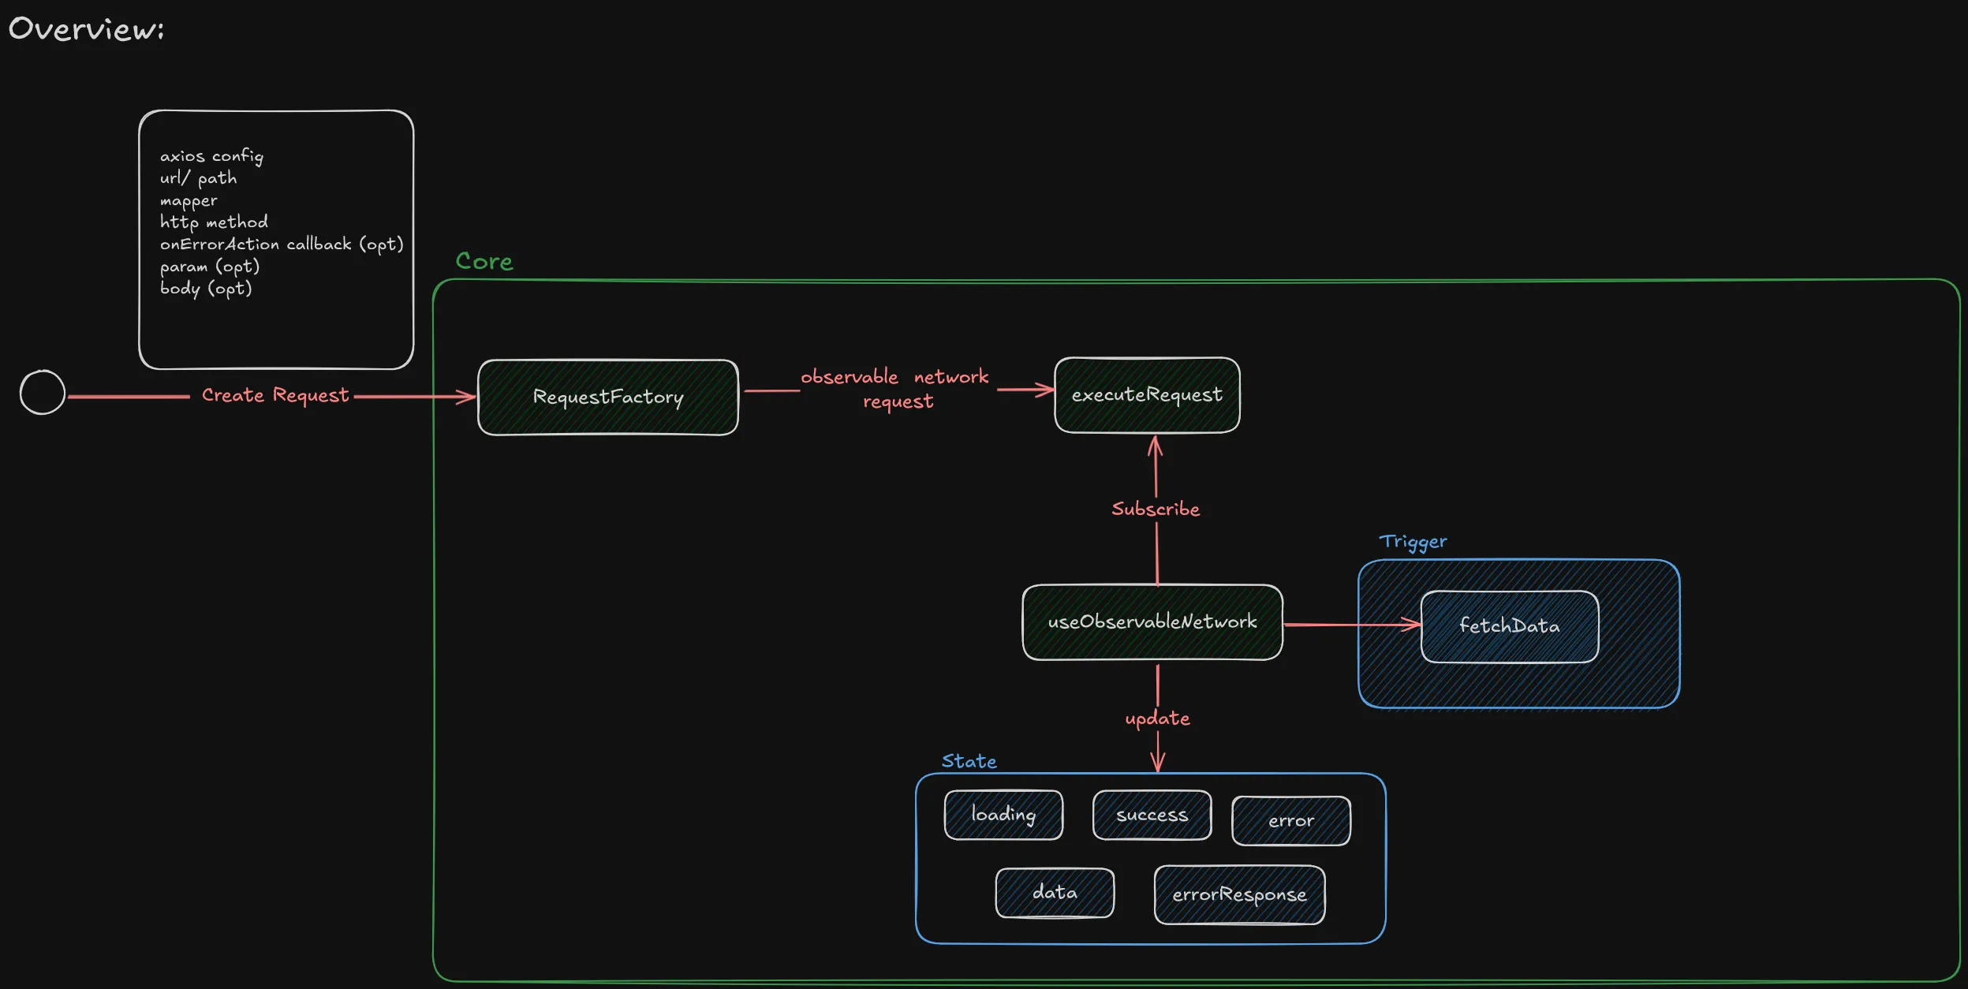The height and width of the screenshot is (989, 1968).
Task: Click the error state box
Action: 1291,821
